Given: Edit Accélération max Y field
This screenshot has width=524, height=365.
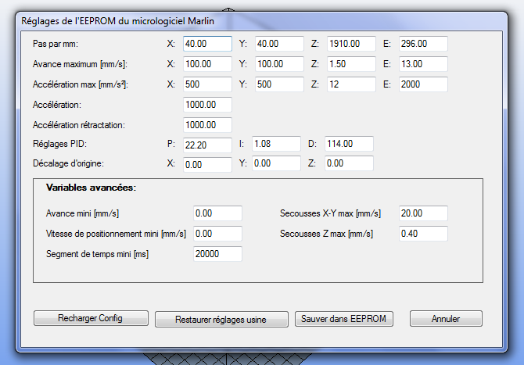Looking at the screenshot, I should click(x=279, y=84).
